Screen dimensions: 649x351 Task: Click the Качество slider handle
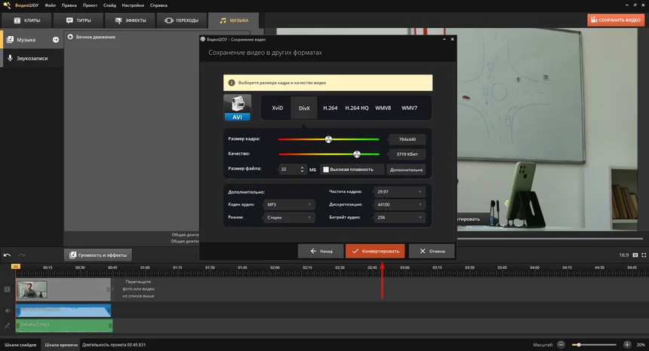[x=357, y=154]
